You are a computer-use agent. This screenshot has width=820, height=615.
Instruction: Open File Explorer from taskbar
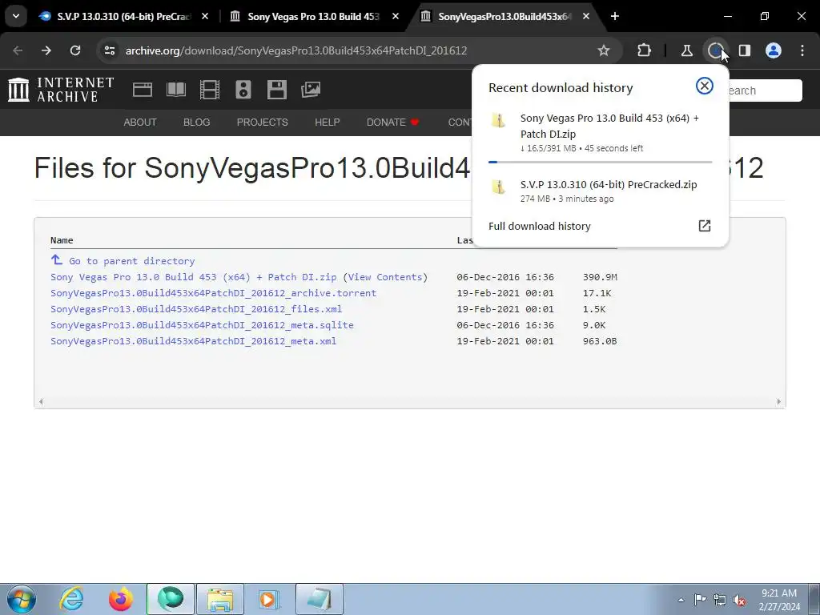[219, 599]
